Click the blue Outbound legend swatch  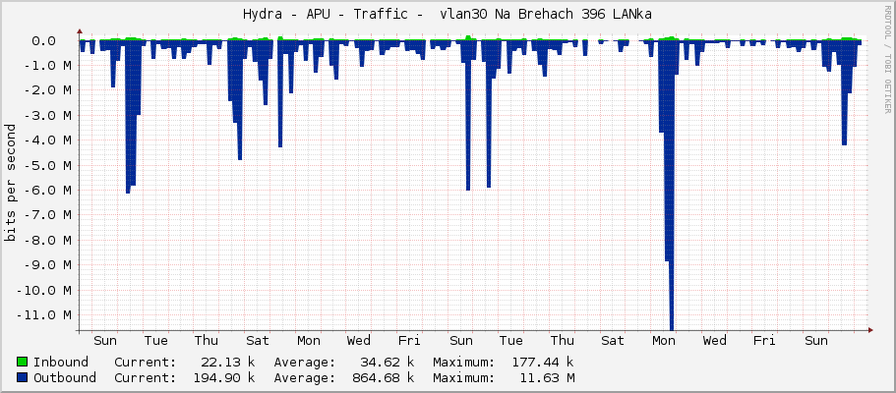click(23, 377)
